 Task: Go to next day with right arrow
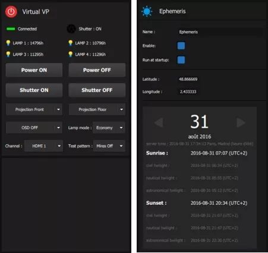pos(241,122)
